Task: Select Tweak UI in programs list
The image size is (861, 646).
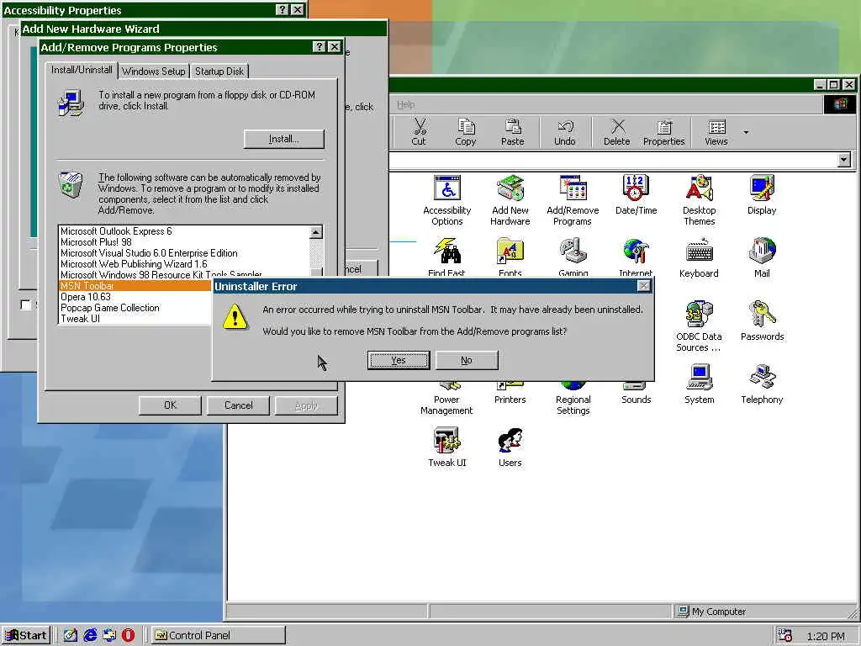Action: coord(135,319)
